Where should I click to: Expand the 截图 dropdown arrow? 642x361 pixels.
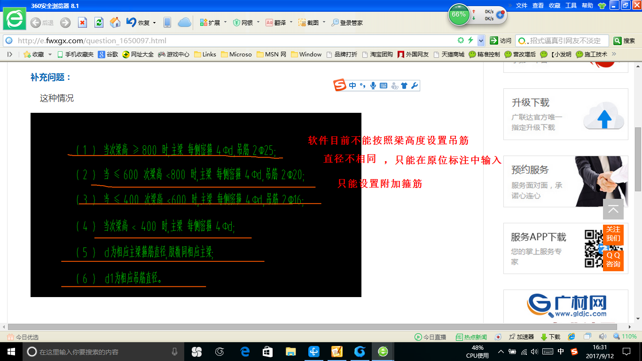click(x=324, y=22)
